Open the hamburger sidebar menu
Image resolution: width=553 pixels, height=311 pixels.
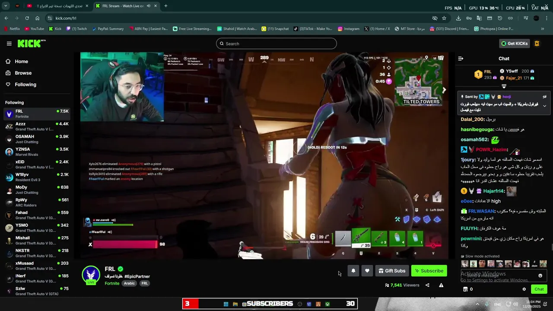[9, 44]
